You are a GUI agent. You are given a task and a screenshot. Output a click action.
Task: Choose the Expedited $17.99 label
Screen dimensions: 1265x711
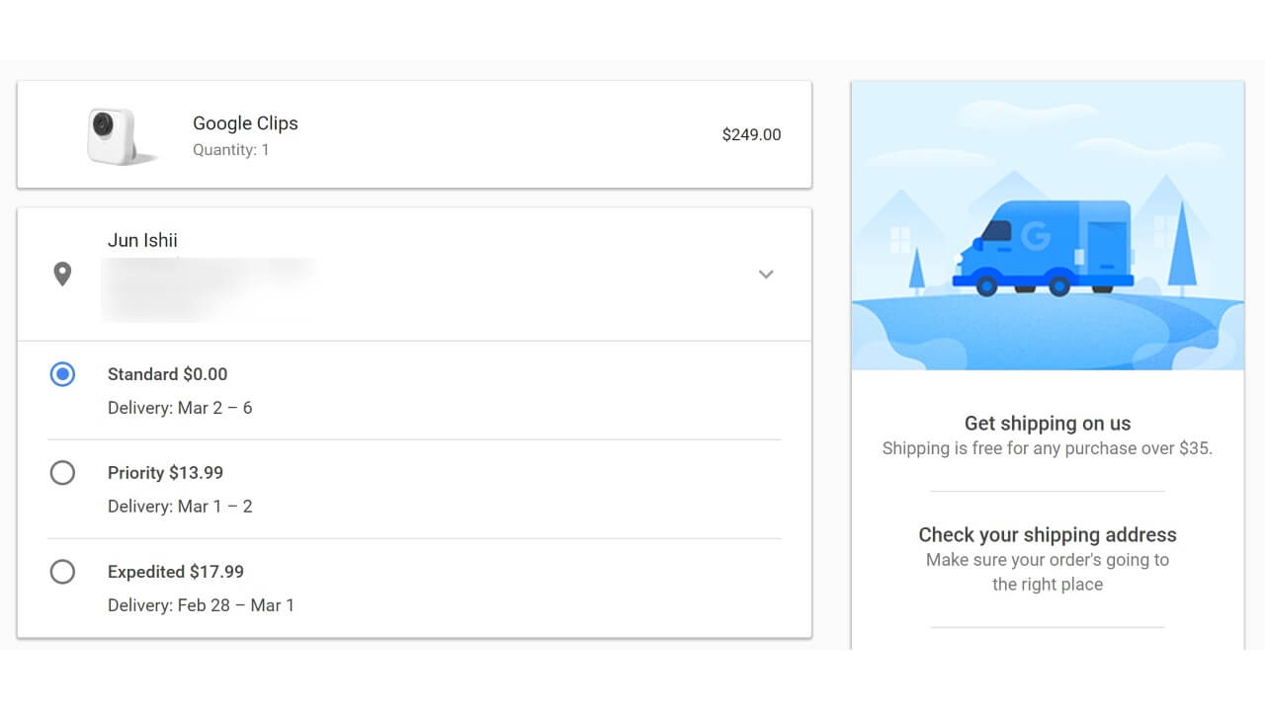pos(175,572)
